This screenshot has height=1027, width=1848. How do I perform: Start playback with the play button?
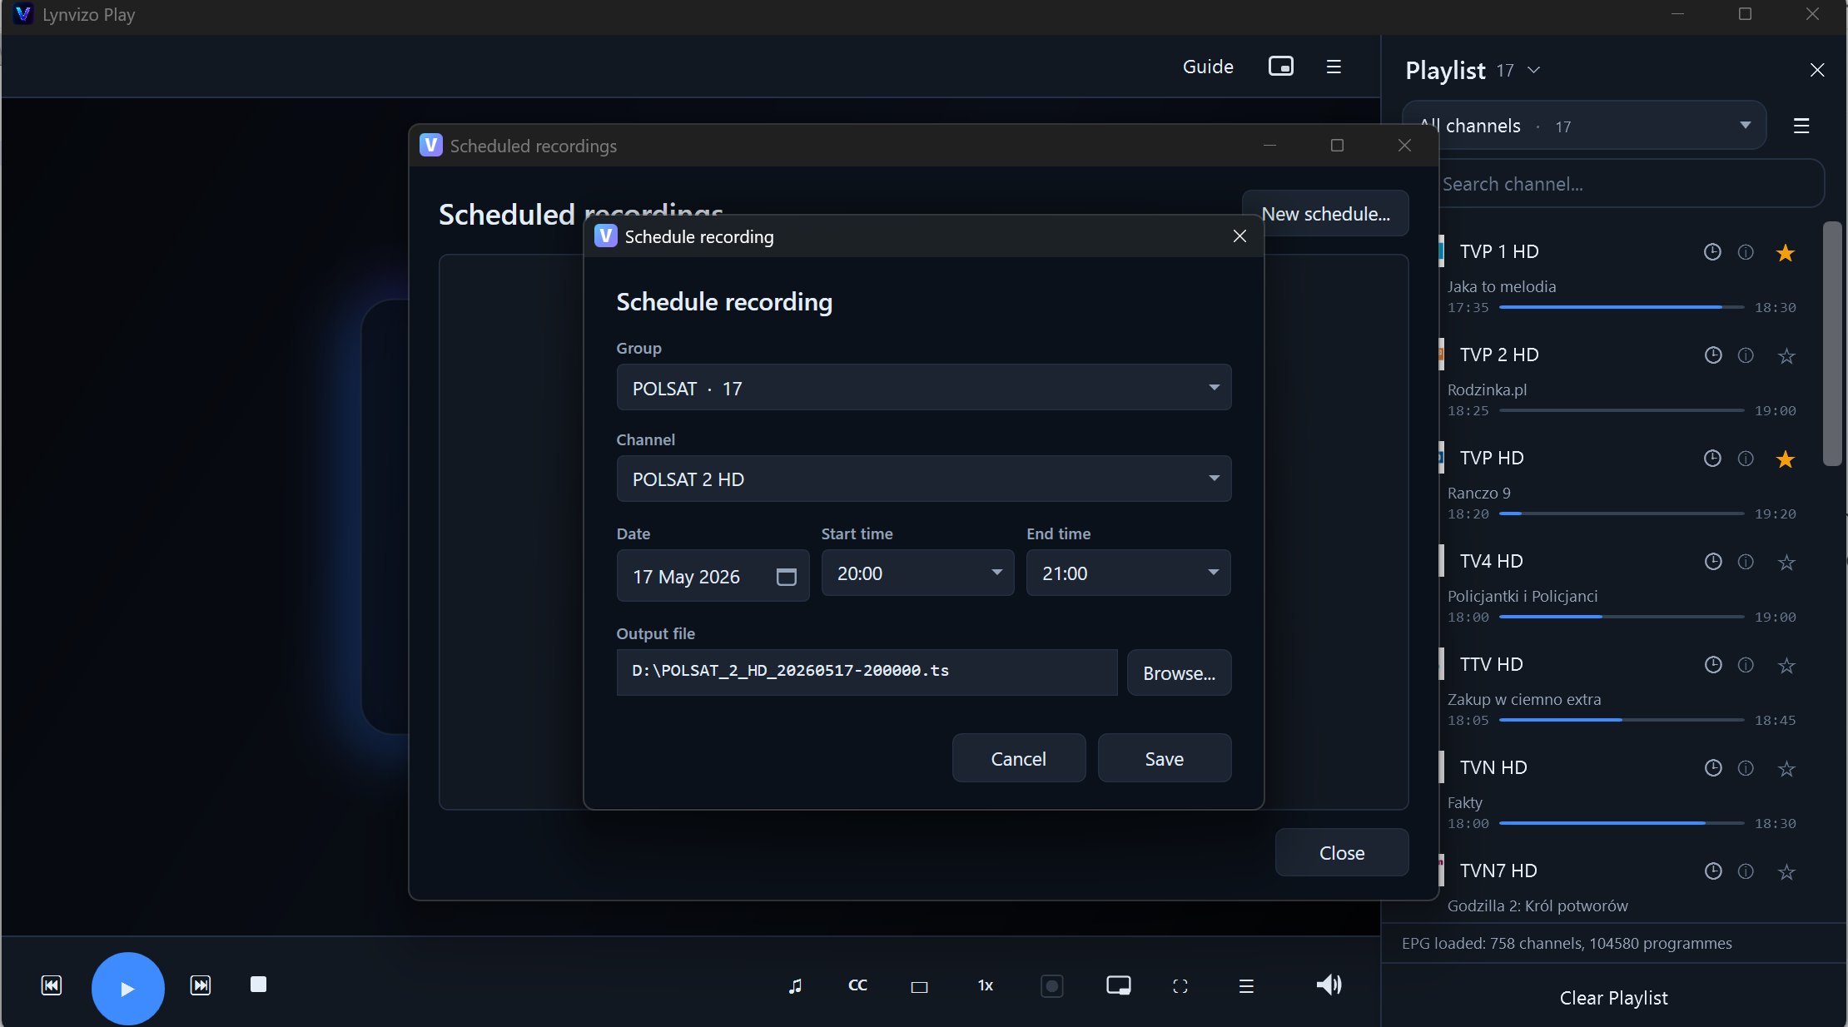[127, 988]
